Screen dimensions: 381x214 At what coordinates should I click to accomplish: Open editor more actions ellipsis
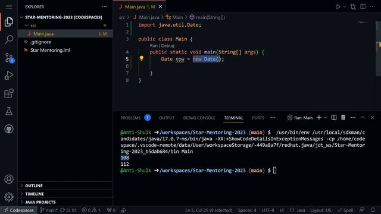click(373, 7)
